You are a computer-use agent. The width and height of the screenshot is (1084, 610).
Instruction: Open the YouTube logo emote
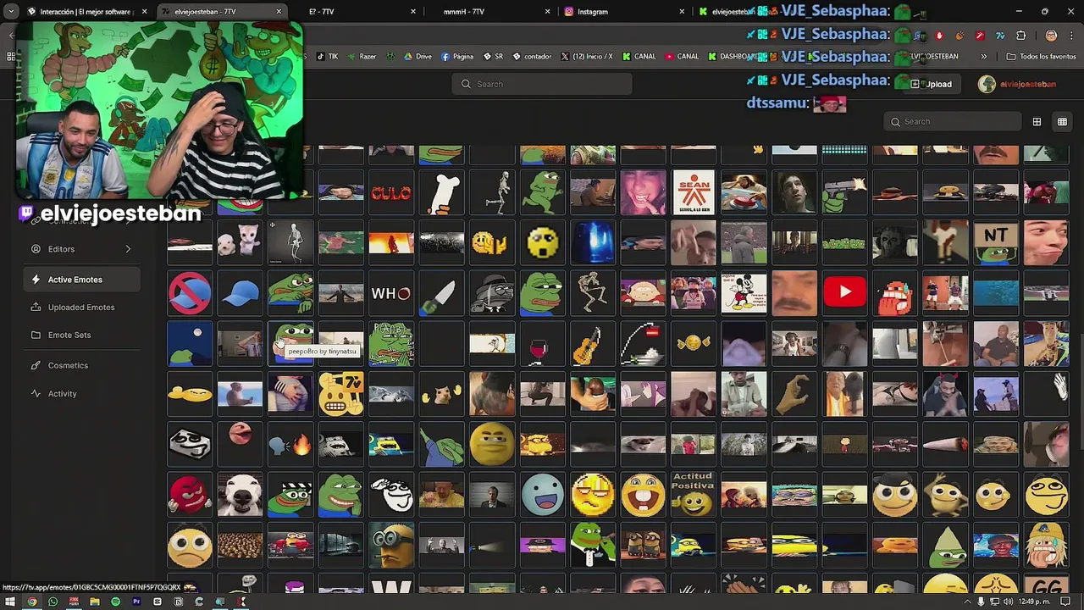point(844,293)
